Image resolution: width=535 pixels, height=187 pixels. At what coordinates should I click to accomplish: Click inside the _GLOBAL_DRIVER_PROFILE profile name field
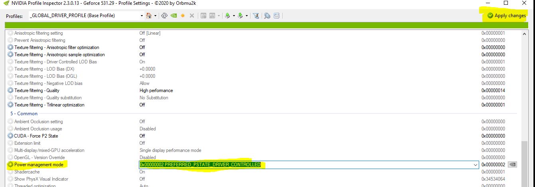pos(84,16)
